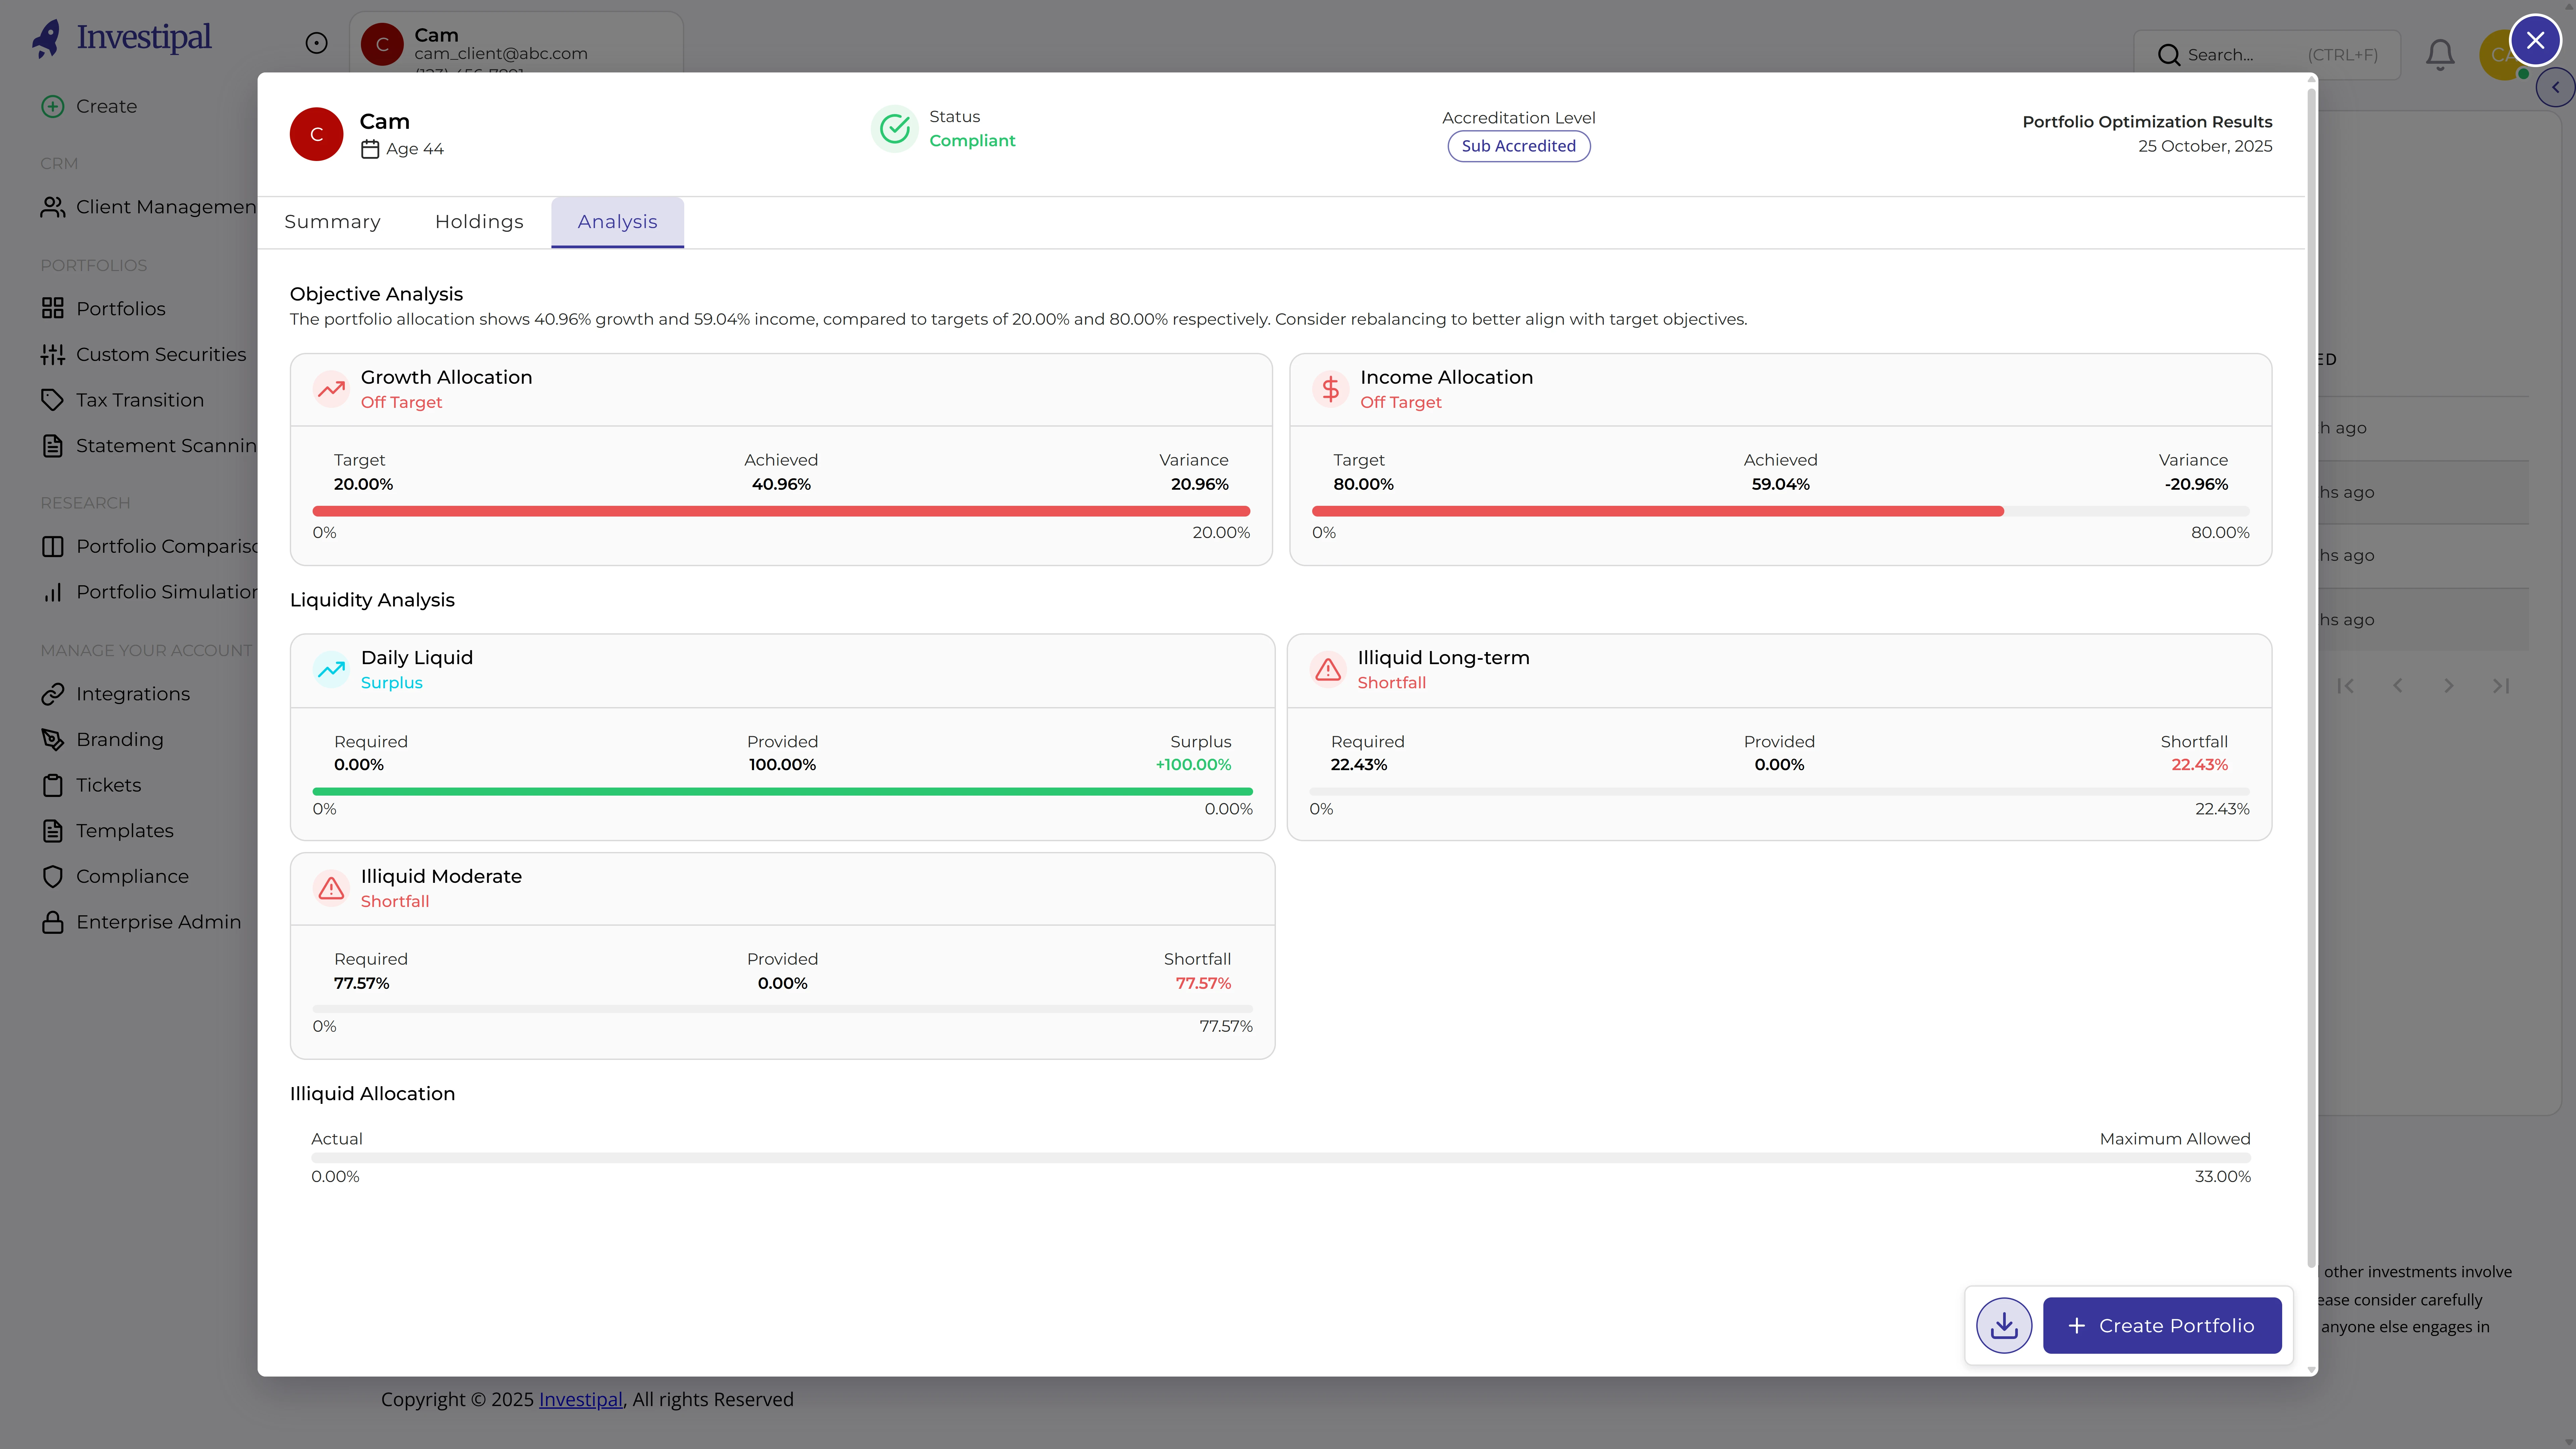This screenshot has height=1449, width=2576.
Task: Click the Growth Allocation progress bar
Action: 781,511
